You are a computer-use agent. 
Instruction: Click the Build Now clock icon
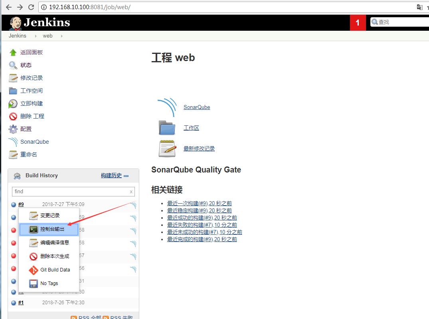(13, 104)
